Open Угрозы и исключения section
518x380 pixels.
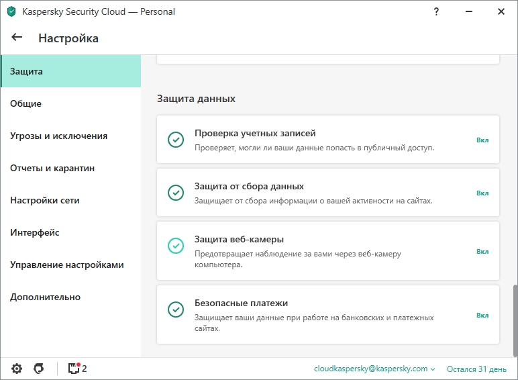click(70, 136)
